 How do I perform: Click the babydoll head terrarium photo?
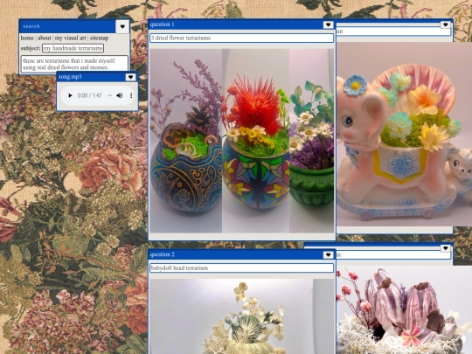242,316
